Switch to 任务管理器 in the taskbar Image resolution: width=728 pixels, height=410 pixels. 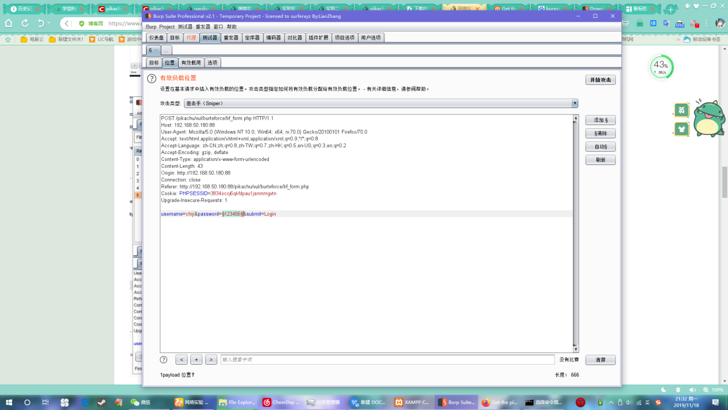(x=325, y=403)
